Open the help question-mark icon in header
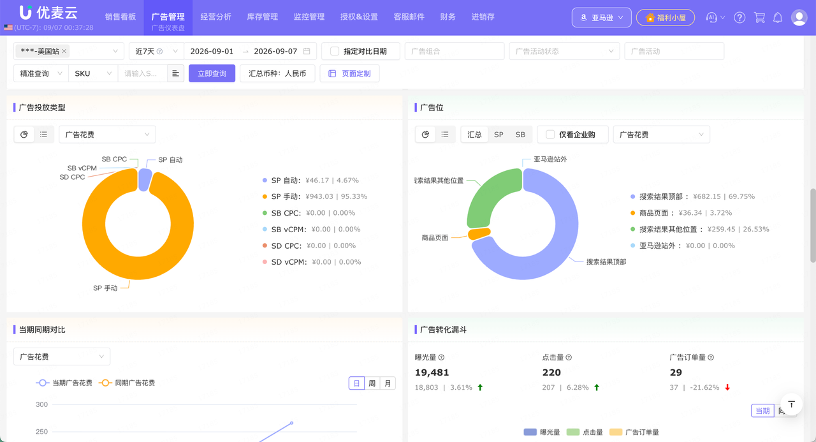This screenshot has width=816, height=442. click(x=739, y=18)
